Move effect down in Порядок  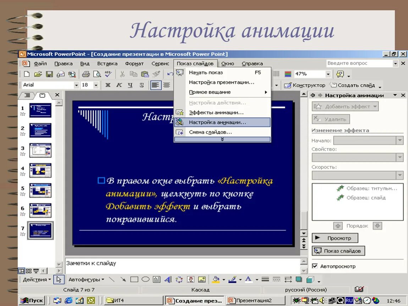[377, 226]
